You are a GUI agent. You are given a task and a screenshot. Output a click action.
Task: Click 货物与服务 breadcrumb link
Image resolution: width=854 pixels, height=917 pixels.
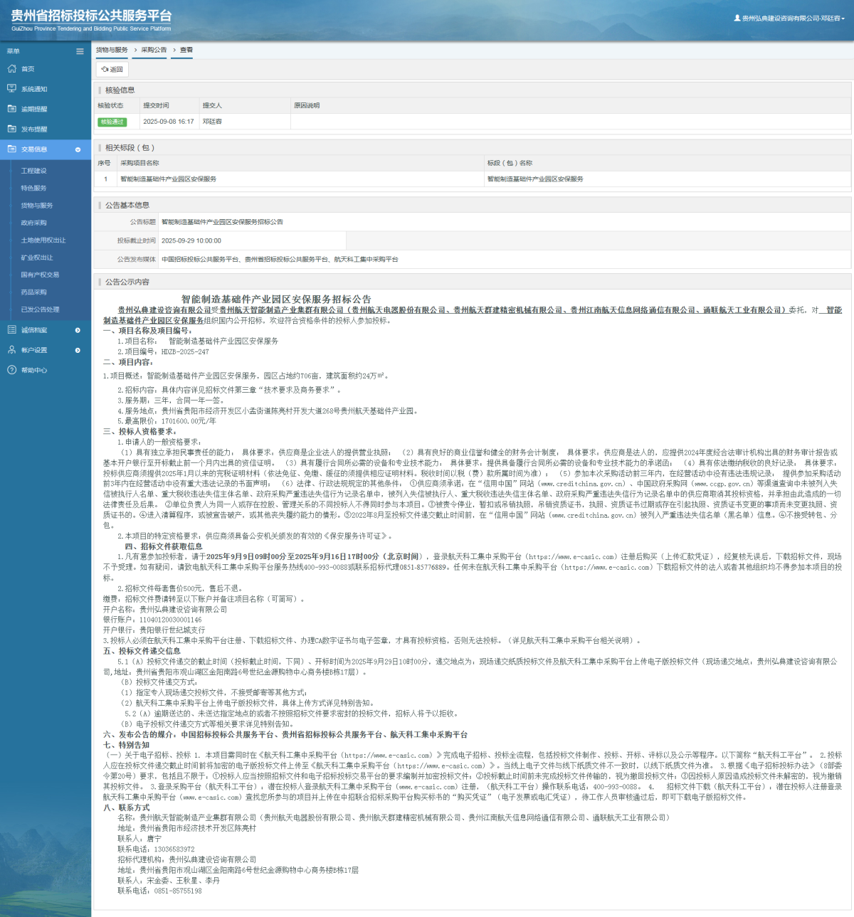pyautogui.click(x=112, y=51)
